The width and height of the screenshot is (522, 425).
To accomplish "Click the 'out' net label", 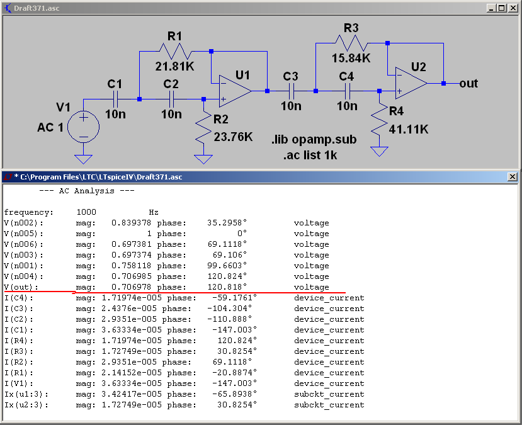I will 468,83.
